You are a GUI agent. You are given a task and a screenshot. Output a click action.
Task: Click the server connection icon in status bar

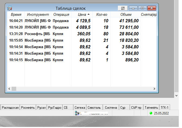click(77, 113)
